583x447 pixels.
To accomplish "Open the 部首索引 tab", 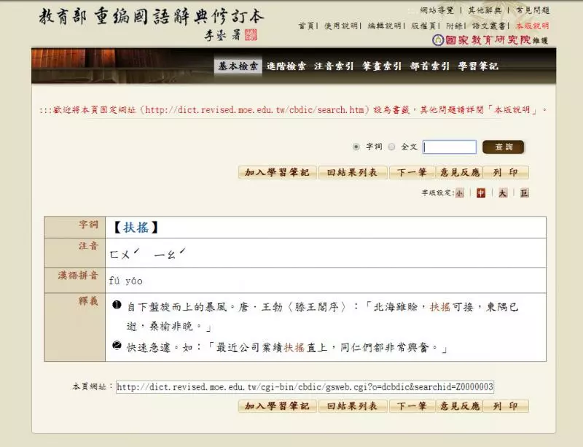I will click(430, 66).
